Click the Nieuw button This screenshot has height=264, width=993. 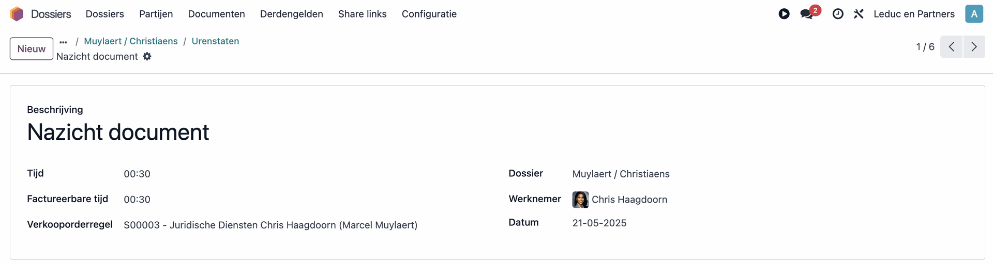point(31,48)
